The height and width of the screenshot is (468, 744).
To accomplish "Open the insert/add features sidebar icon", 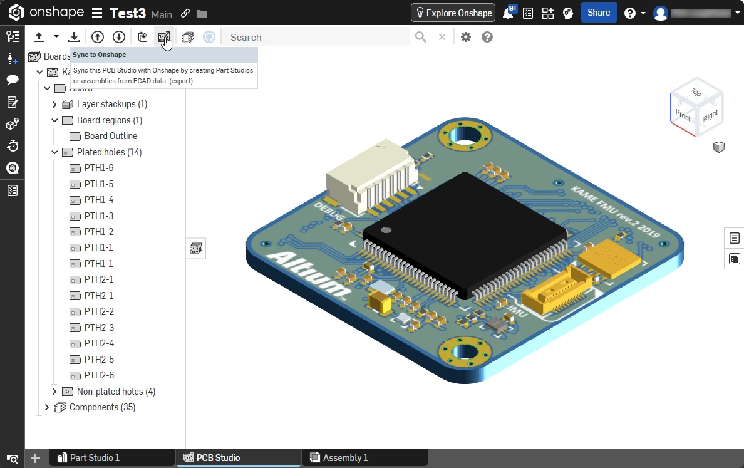I will coord(13,58).
